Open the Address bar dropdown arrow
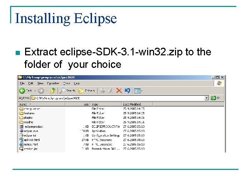 click(x=207, y=98)
